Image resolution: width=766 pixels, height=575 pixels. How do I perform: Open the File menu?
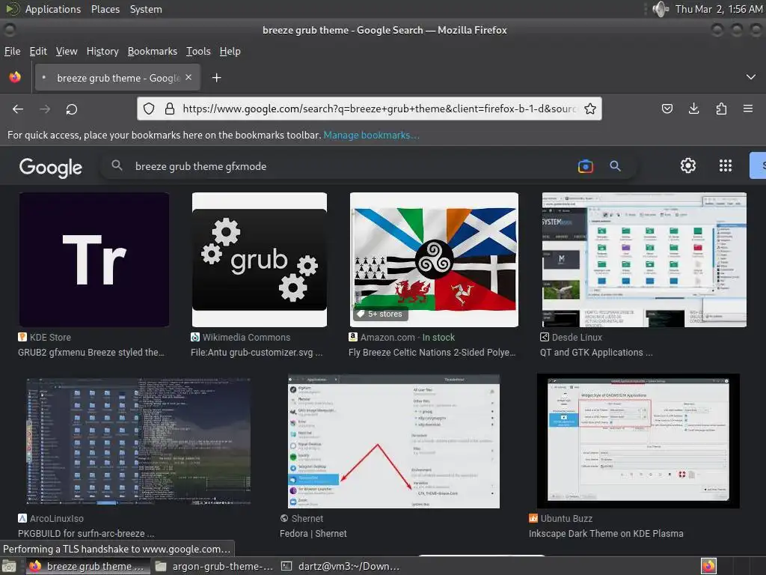pyautogui.click(x=12, y=52)
